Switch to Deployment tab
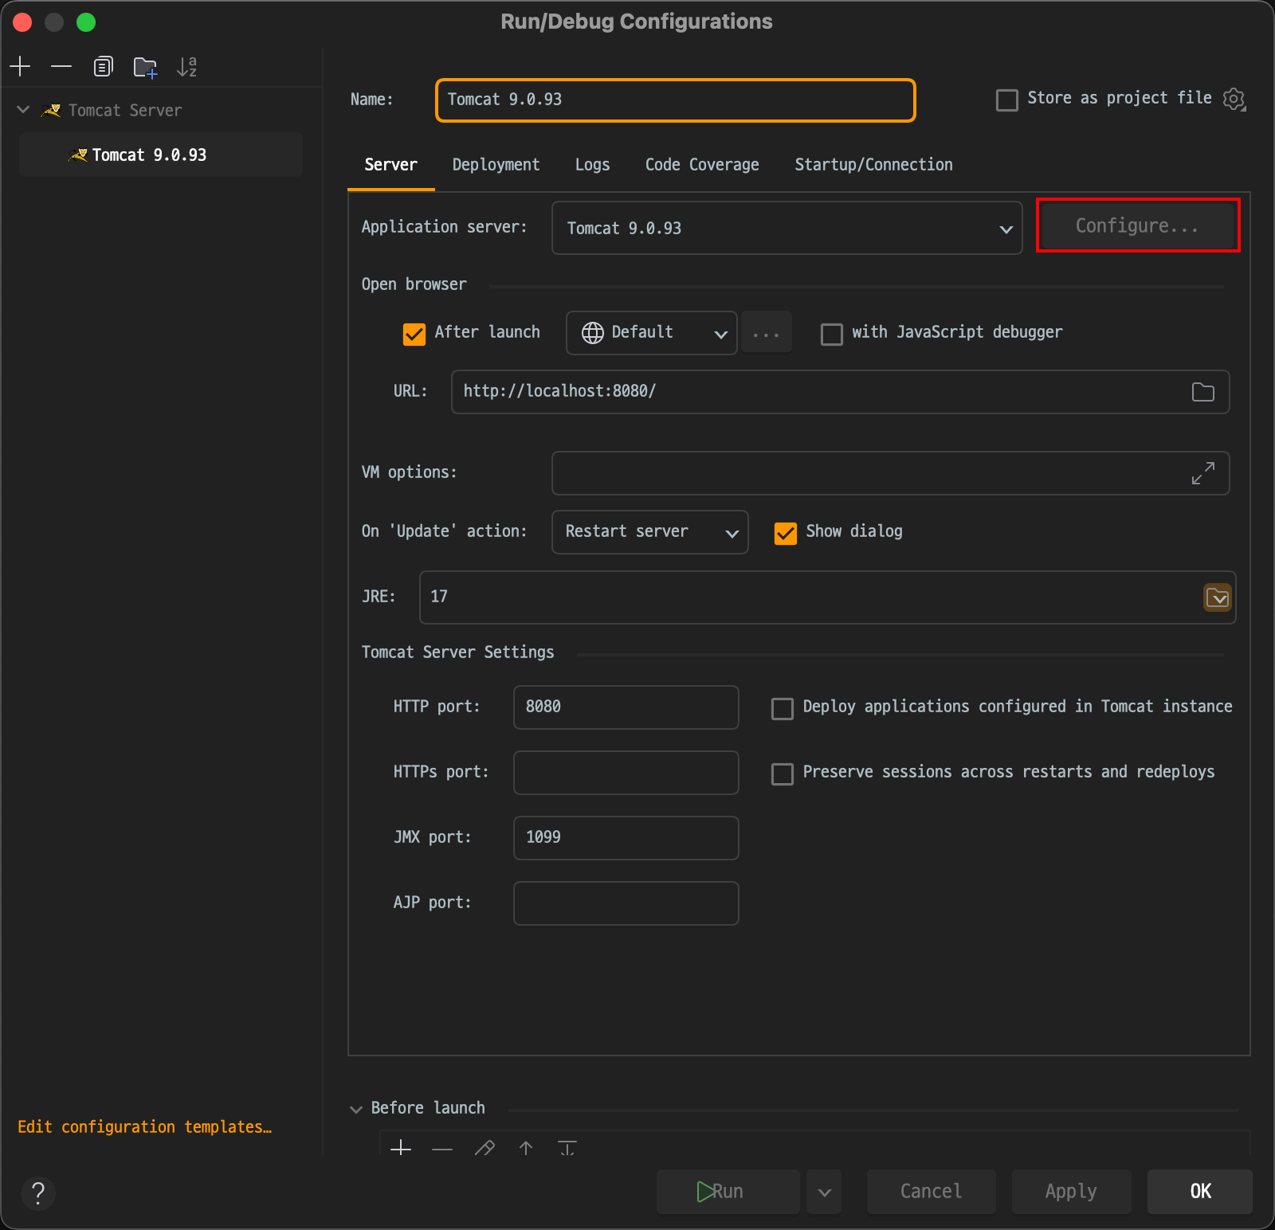 point(496,165)
